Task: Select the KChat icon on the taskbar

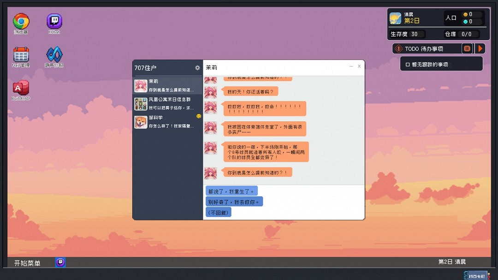Action: [x=60, y=262]
